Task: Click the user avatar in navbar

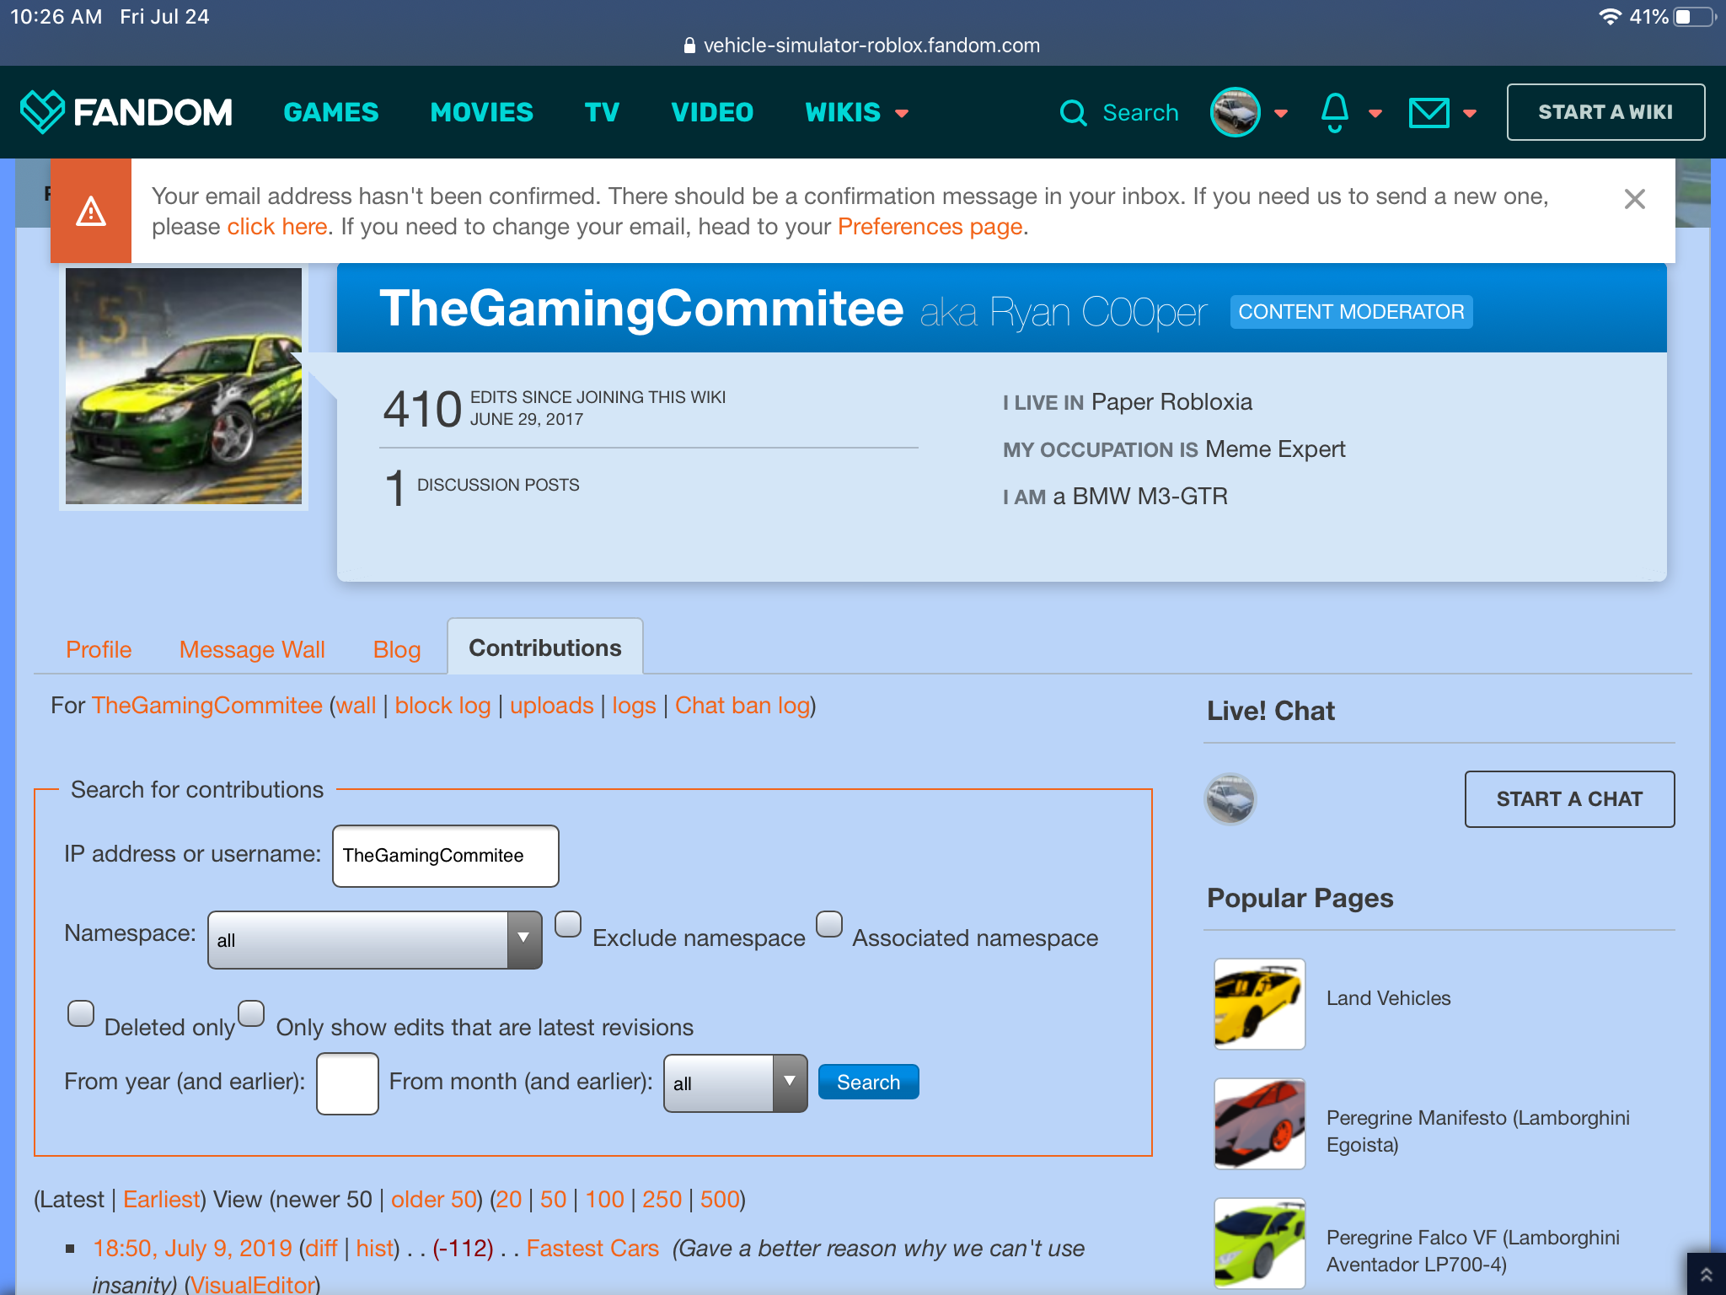Action: click(x=1235, y=112)
